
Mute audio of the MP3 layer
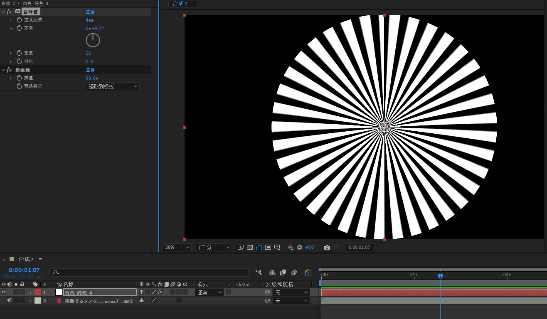10,300
